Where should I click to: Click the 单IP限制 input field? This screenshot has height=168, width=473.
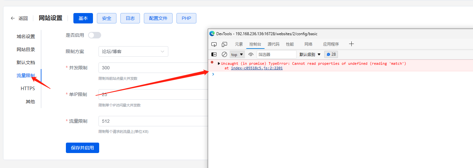153,94
